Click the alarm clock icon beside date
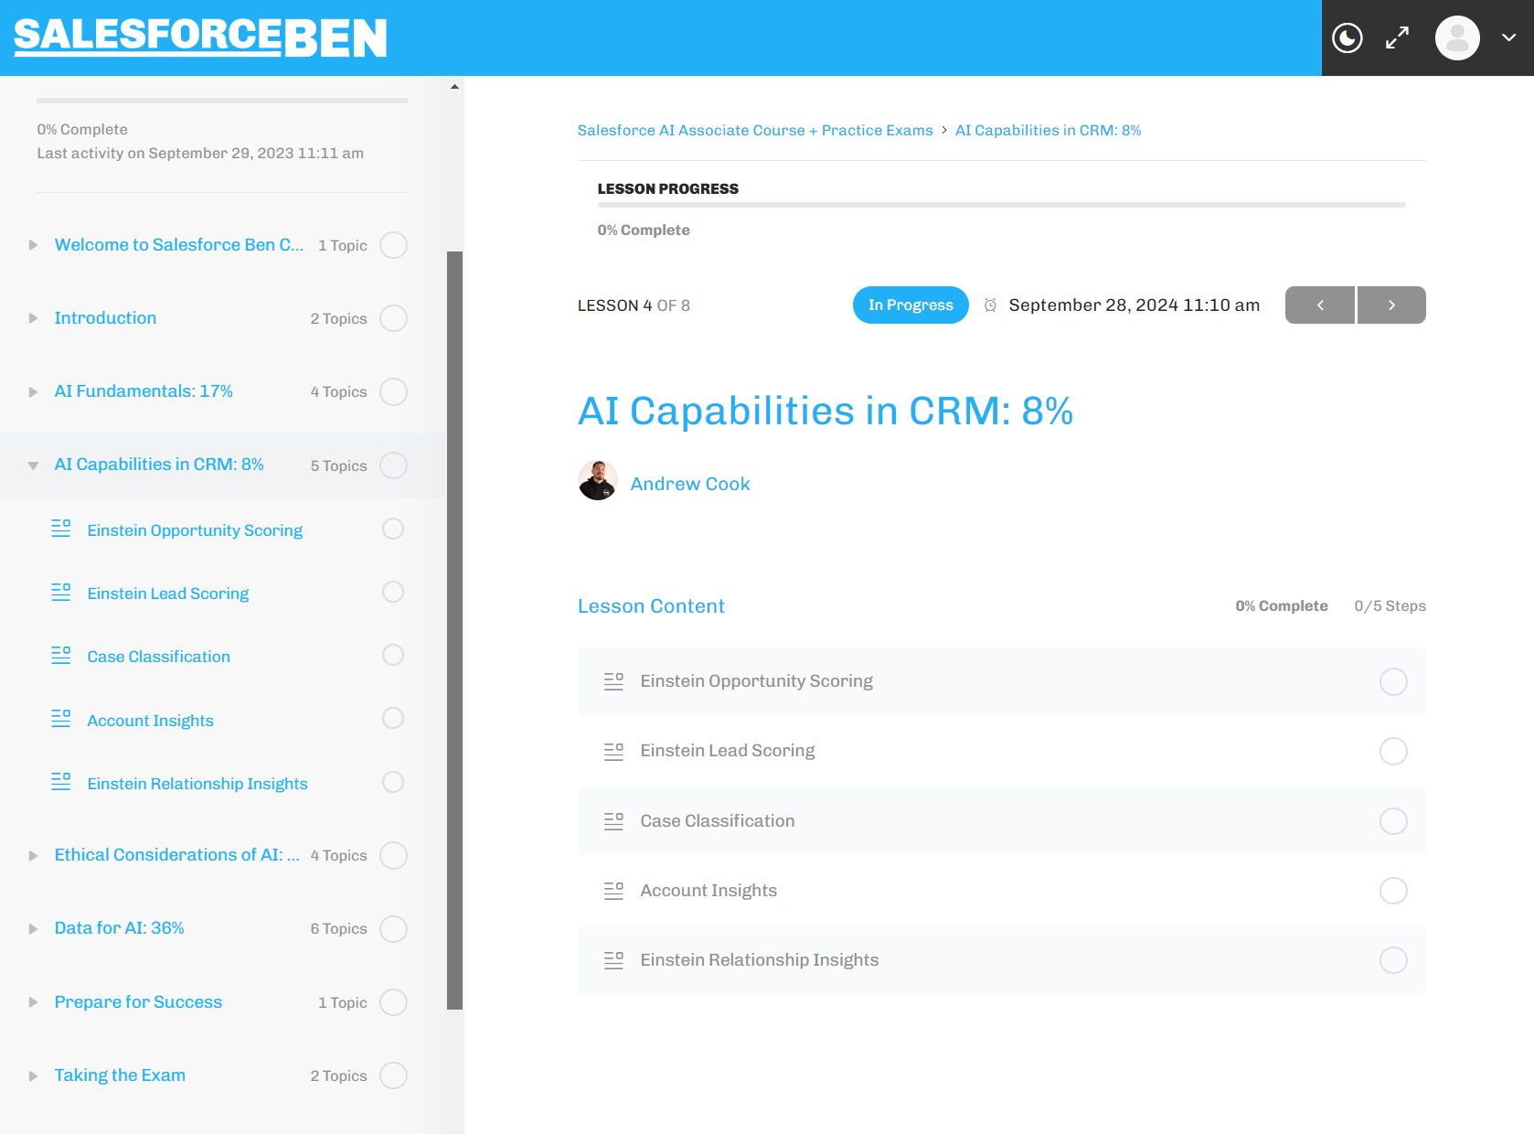Viewport: 1534px width, 1134px height. (990, 305)
